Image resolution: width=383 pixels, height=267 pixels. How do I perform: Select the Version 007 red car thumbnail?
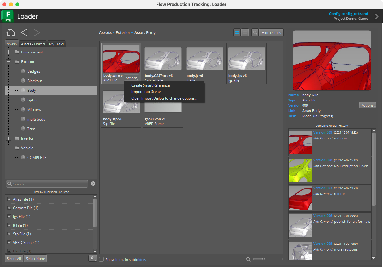(x=300, y=198)
